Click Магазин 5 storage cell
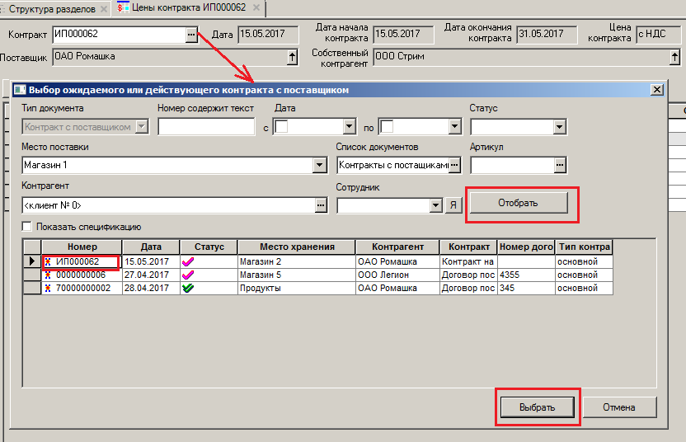 297,275
